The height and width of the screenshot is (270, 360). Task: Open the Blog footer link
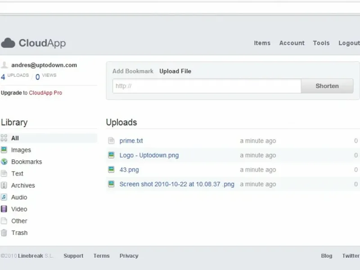click(327, 256)
